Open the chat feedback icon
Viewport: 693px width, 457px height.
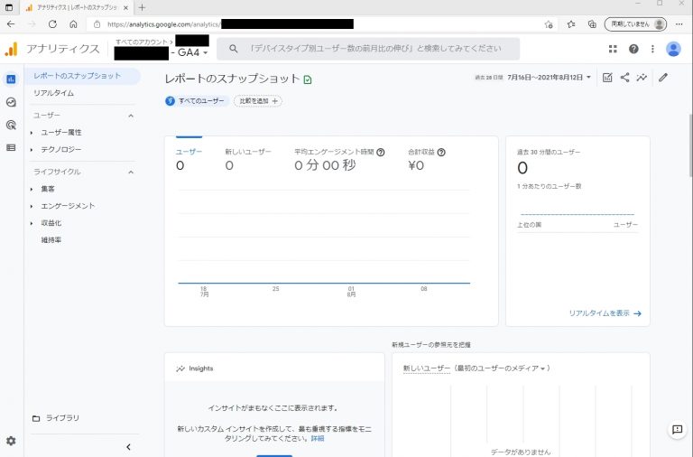[x=677, y=431]
